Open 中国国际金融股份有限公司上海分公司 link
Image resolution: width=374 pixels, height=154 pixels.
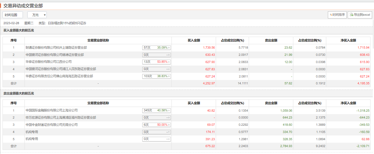51,110
